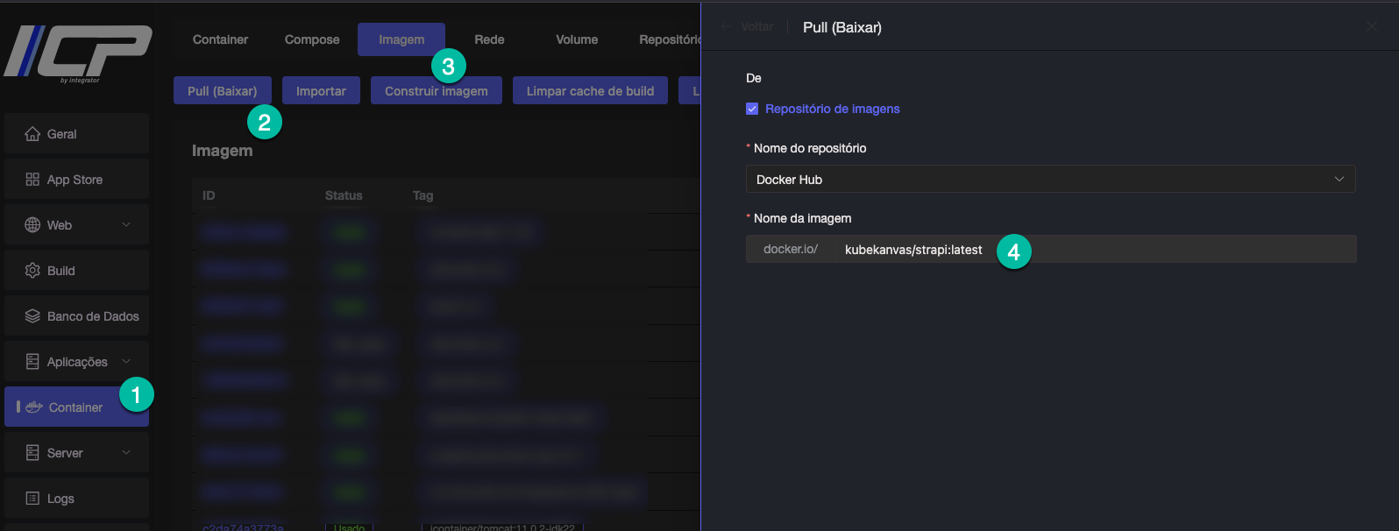Switch to the Compose tab
Viewport: 1399px width, 531px height.
point(312,39)
